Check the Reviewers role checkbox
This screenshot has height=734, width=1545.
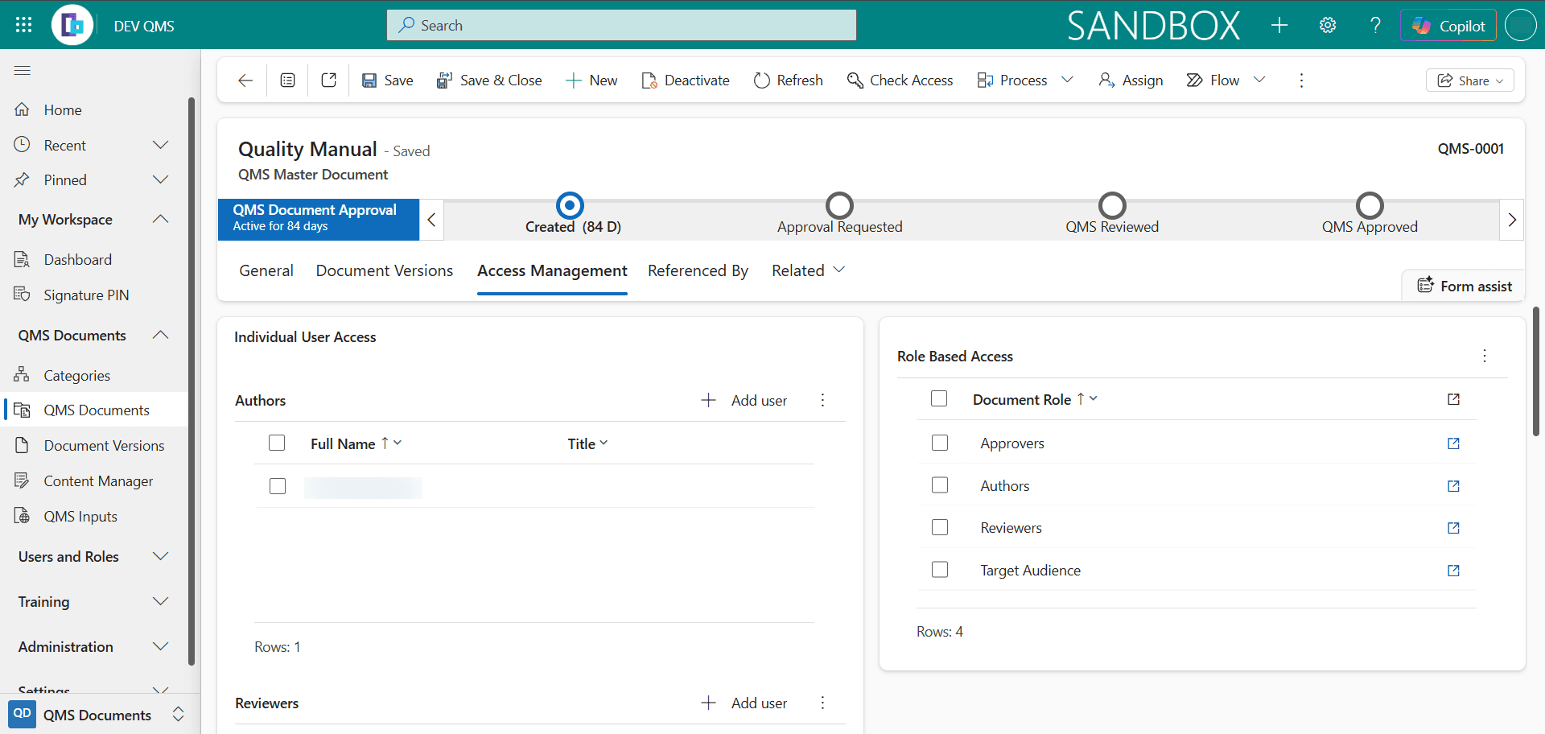[x=940, y=527]
